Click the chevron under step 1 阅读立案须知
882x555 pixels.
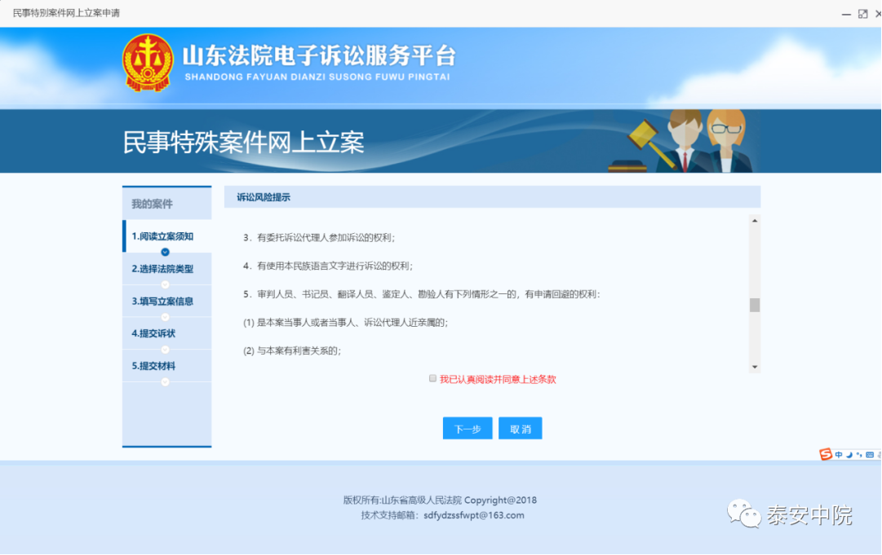165,252
